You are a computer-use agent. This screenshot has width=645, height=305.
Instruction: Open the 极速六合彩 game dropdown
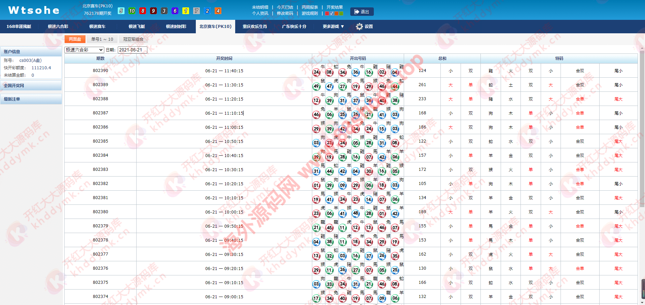(x=84, y=50)
